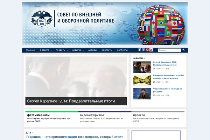Expand the ПРОЕКТЫ dropdown arrow

(68, 50)
